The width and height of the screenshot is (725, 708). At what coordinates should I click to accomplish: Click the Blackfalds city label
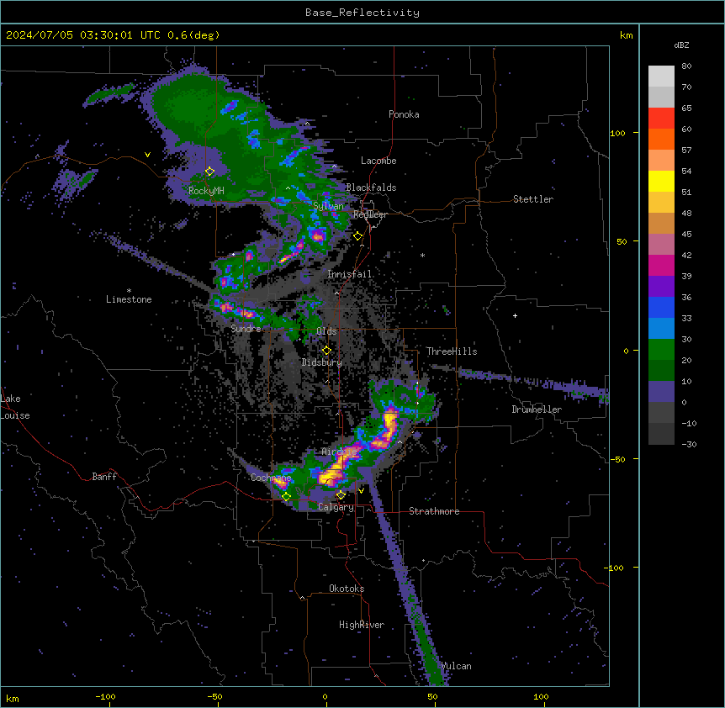click(371, 188)
